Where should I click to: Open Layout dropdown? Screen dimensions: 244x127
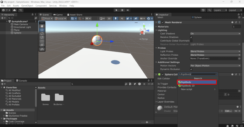[235, 10]
